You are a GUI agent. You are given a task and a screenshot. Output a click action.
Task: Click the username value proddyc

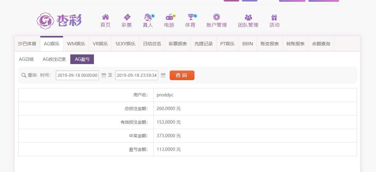165,95
